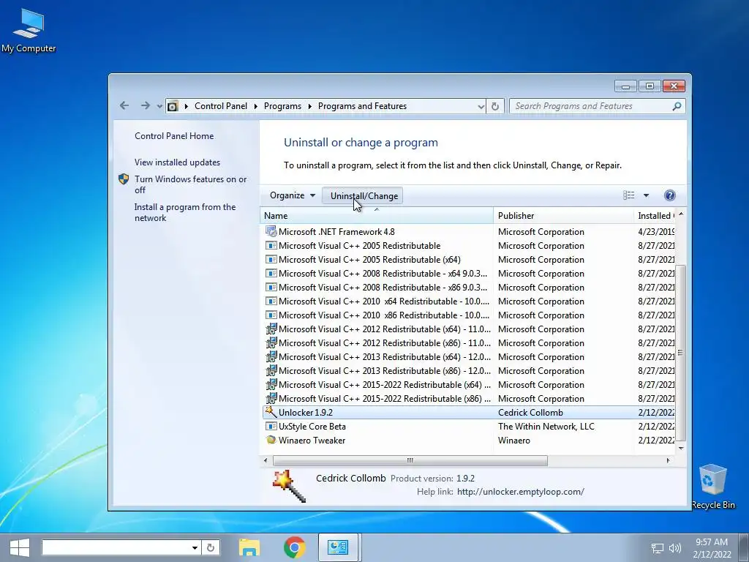Click the horizontal scrollbar right arrow
The image size is (749, 562).
coord(669,460)
